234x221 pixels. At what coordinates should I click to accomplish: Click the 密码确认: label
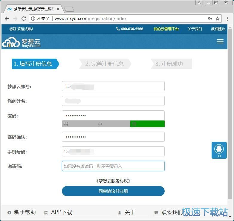(x=17, y=137)
